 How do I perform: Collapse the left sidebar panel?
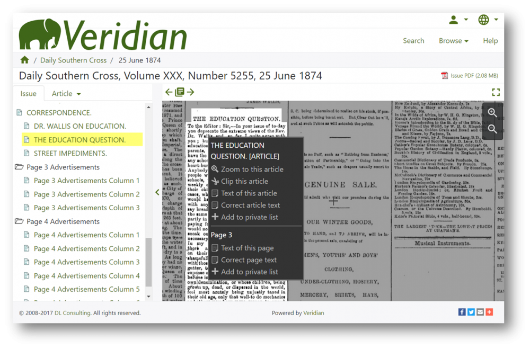point(157,192)
